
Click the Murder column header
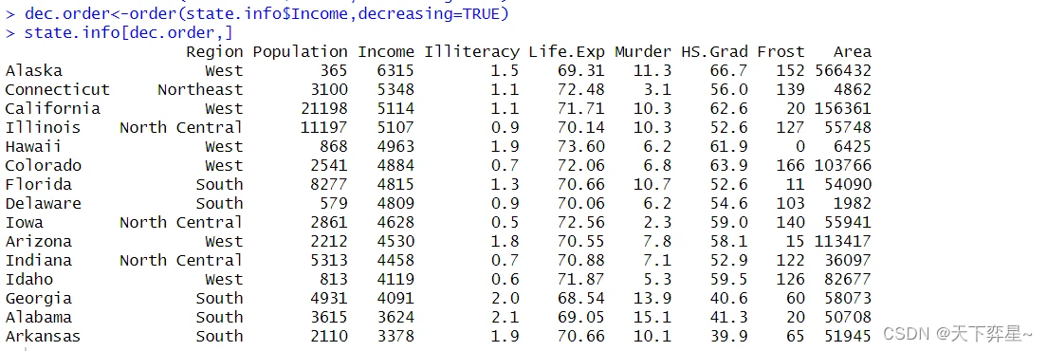point(643,52)
